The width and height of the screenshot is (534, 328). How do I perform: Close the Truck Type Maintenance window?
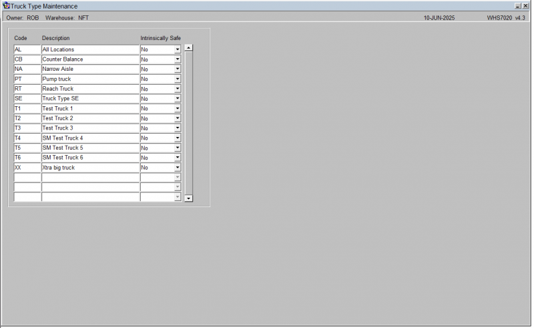(525, 6)
